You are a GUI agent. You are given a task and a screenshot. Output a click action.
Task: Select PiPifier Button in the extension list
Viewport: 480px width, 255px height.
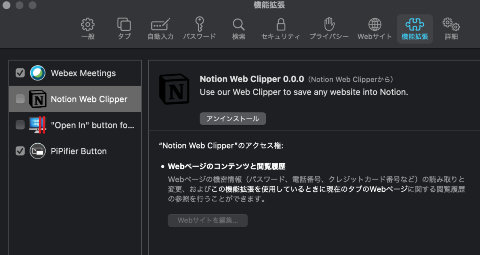point(75,151)
